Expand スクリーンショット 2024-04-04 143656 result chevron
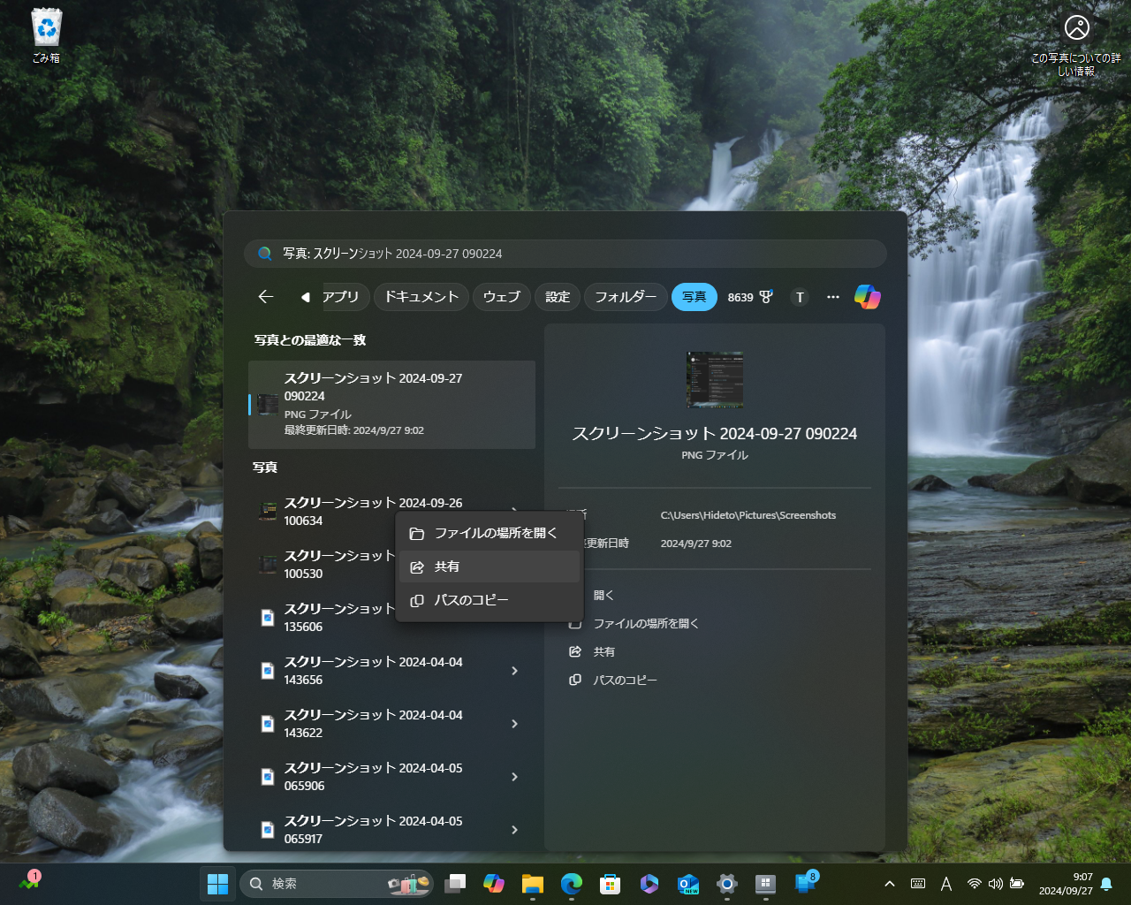The image size is (1131, 905). (x=514, y=671)
